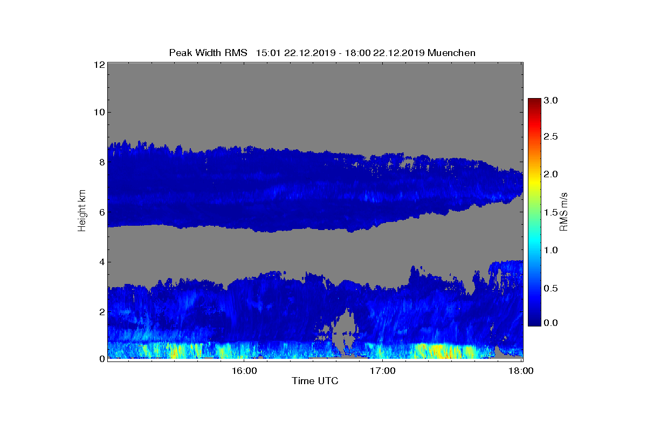The image size is (647, 431).
Task: Click the height tick label 10
Action: coord(99,112)
